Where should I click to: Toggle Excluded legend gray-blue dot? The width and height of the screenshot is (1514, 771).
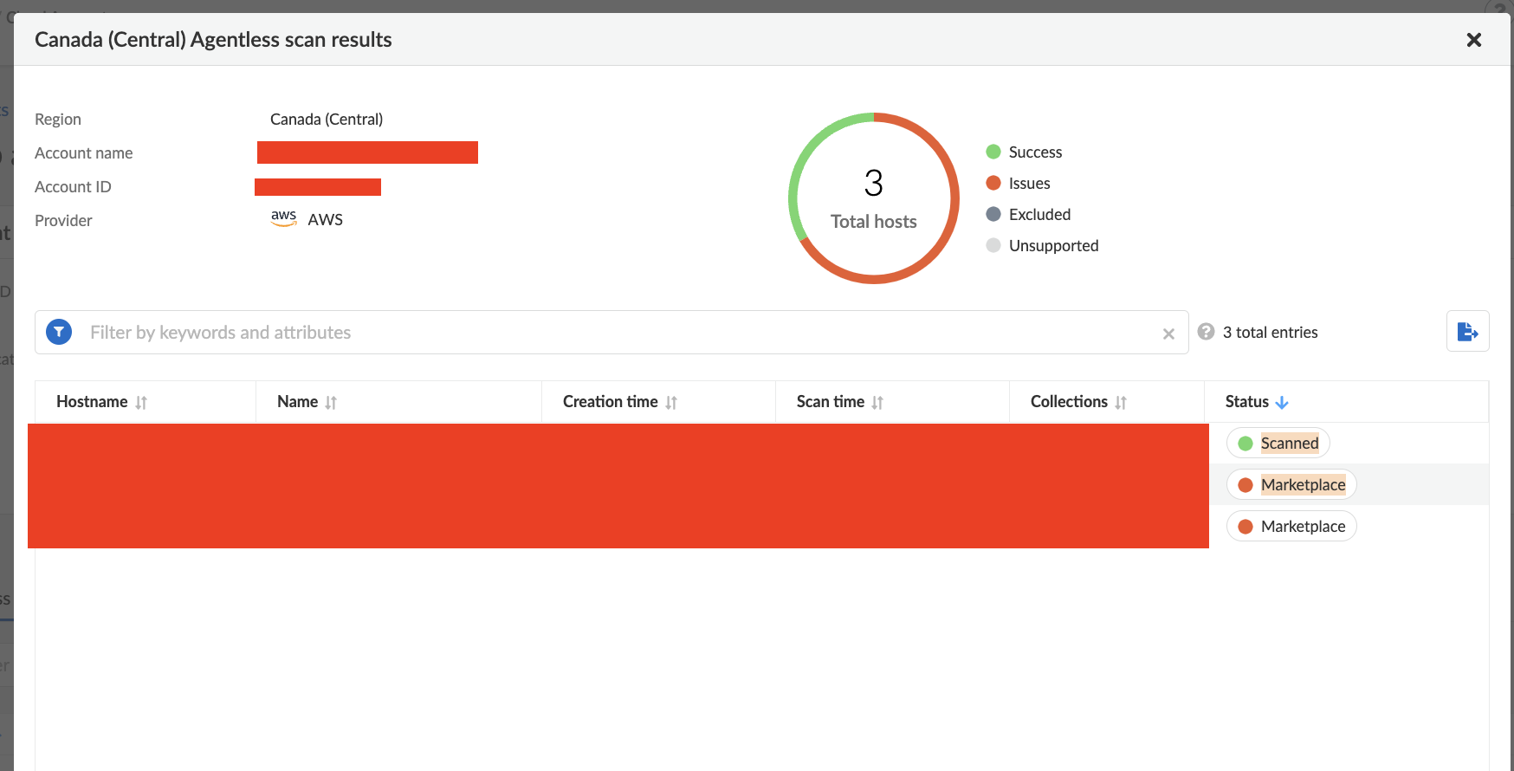993,214
